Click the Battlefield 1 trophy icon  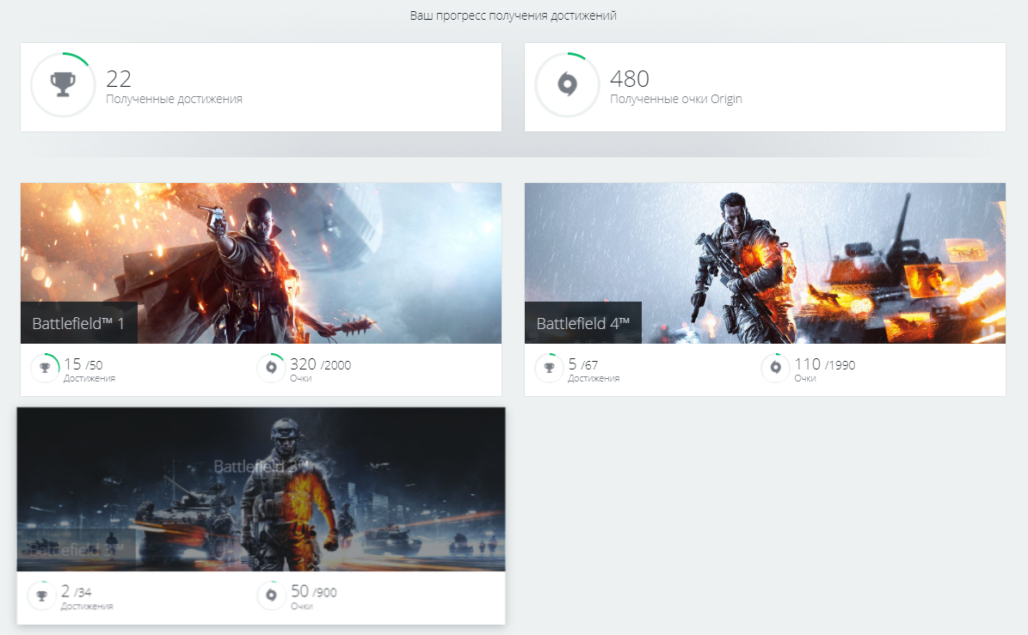click(46, 368)
